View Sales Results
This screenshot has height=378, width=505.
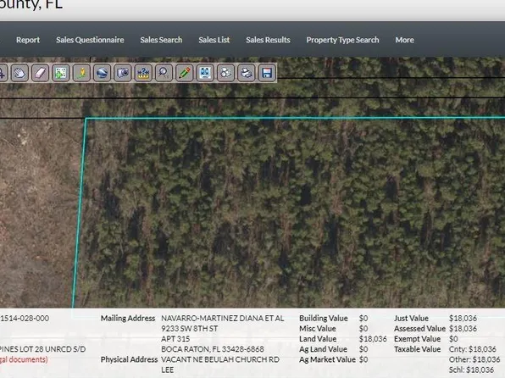coord(268,40)
